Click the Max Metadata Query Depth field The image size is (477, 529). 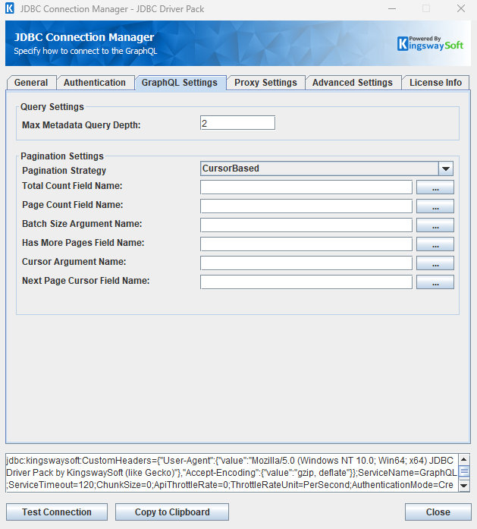tap(237, 123)
